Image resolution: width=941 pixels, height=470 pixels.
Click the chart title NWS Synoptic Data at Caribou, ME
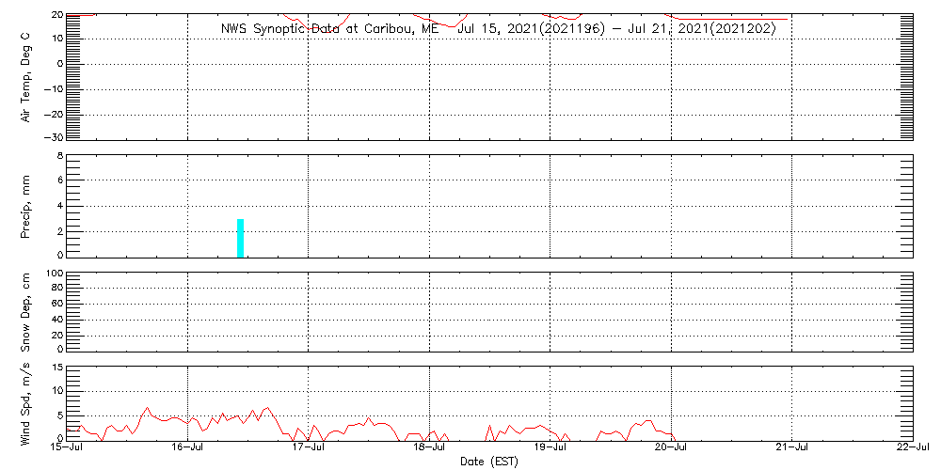click(334, 28)
